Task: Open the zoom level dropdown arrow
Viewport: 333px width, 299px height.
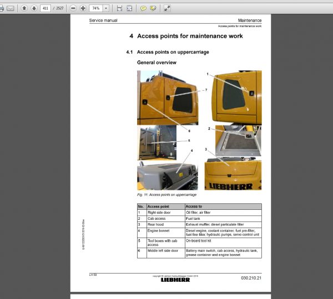Action: pos(106,8)
